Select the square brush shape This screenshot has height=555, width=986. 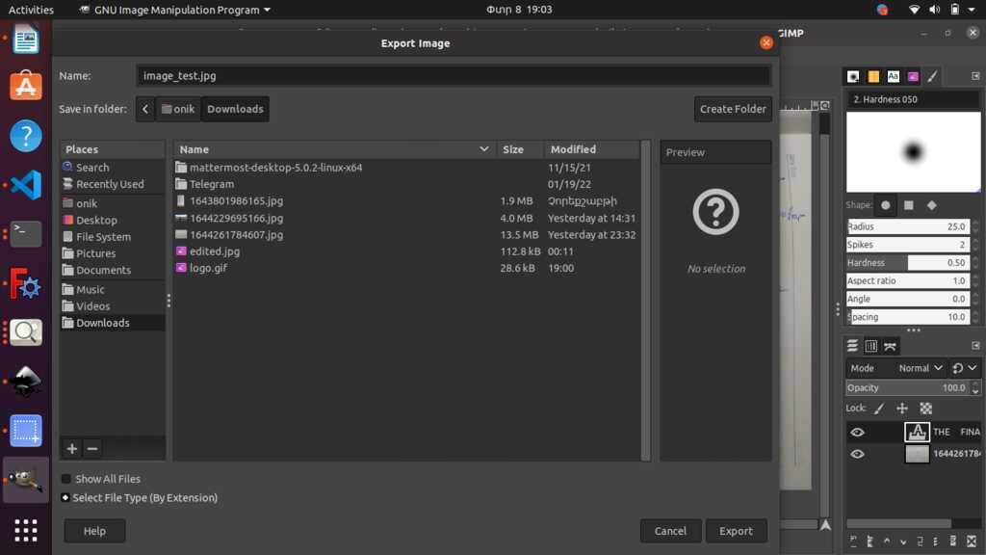click(909, 205)
